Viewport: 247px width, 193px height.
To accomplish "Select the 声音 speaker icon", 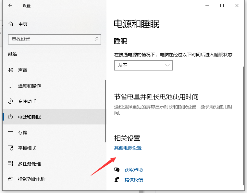I will tap(11, 70).
